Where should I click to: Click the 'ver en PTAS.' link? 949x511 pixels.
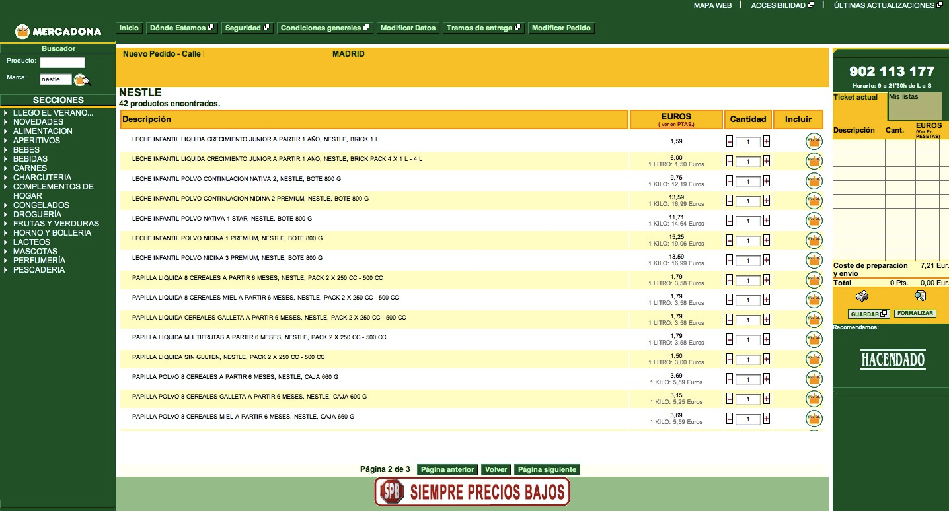pyautogui.click(x=676, y=125)
